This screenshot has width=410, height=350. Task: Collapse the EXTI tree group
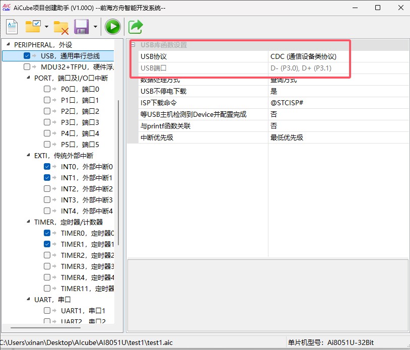pos(28,155)
